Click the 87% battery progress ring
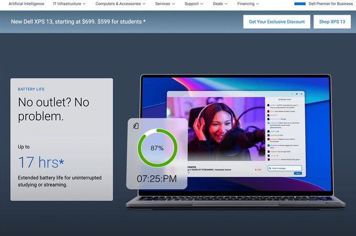This screenshot has height=236, width=356. (x=157, y=148)
